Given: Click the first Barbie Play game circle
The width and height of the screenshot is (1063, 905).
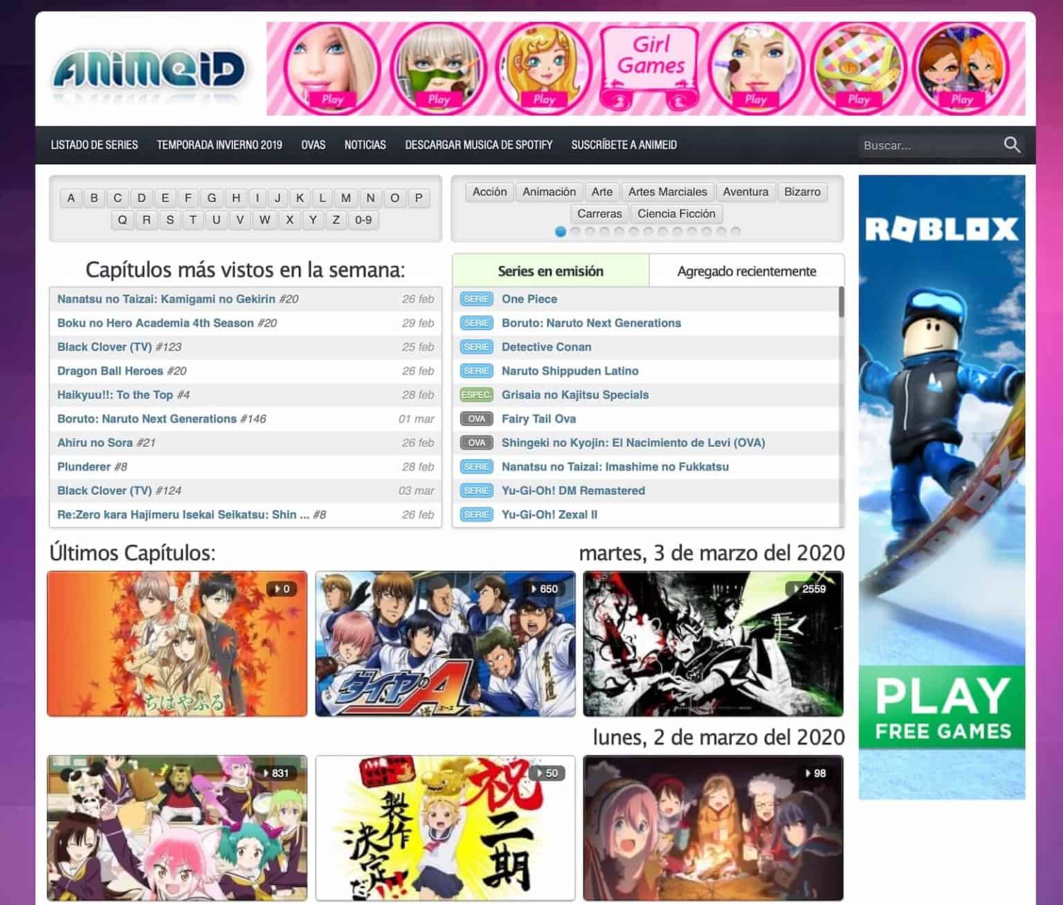Looking at the screenshot, I should 331,68.
